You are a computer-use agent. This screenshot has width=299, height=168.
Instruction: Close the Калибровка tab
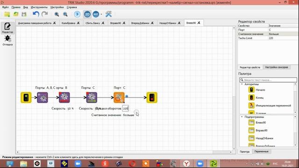[x=78, y=23]
